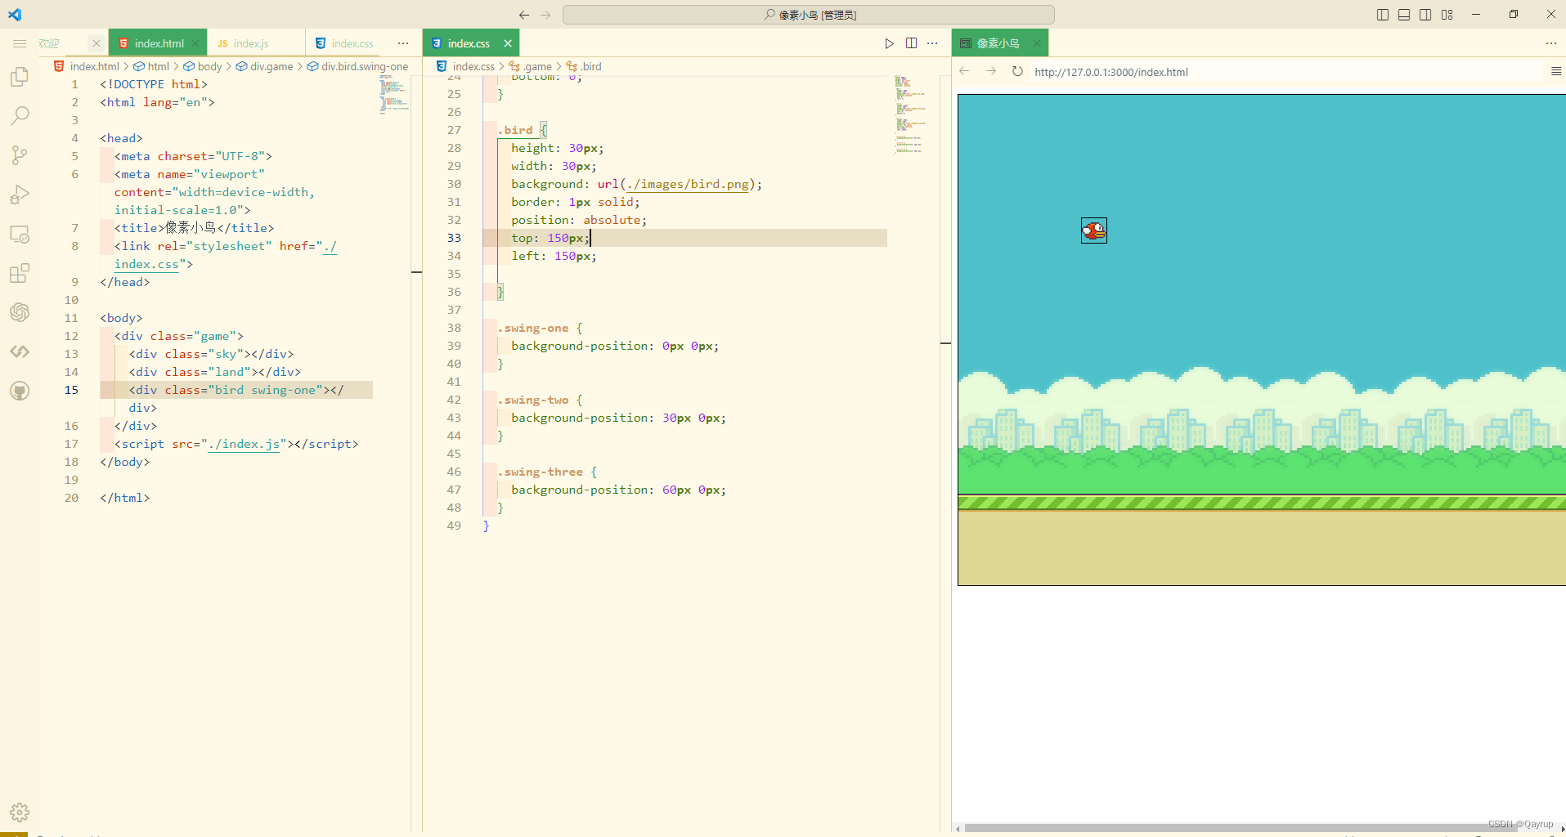
Task: Open Manage settings gear
Action: pos(20,812)
